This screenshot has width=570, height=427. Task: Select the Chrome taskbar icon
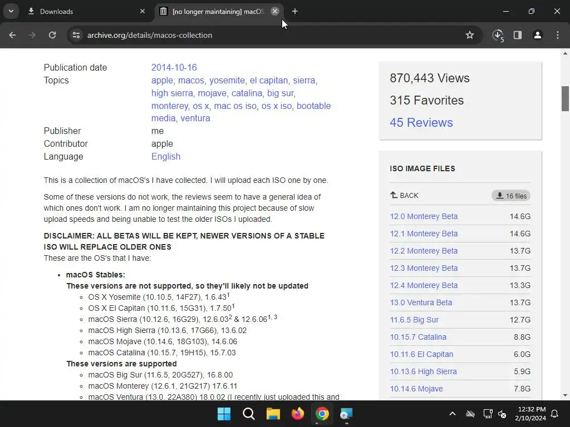pos(322,414)
